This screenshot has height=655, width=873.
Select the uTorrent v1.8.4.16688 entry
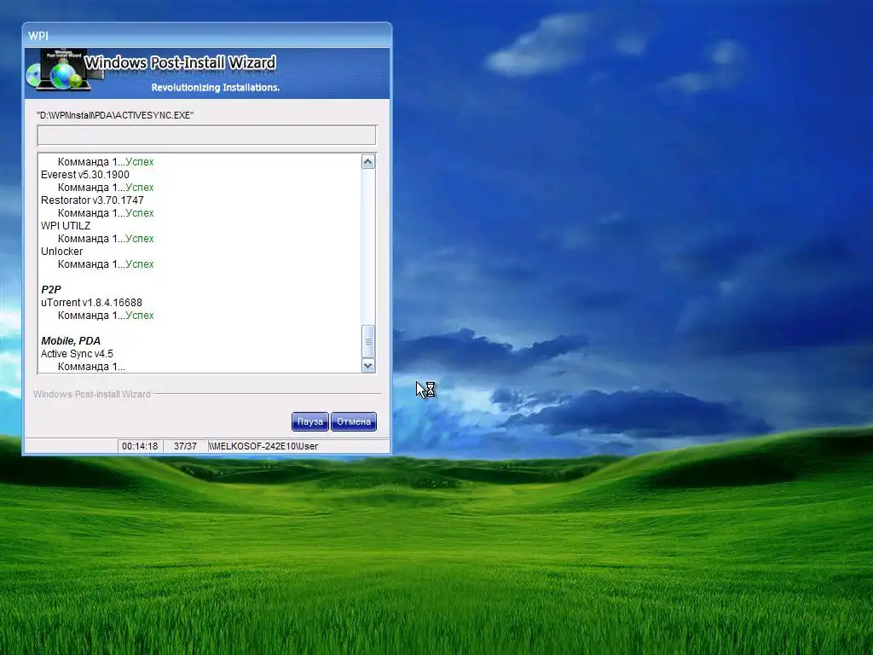(92, 303)
